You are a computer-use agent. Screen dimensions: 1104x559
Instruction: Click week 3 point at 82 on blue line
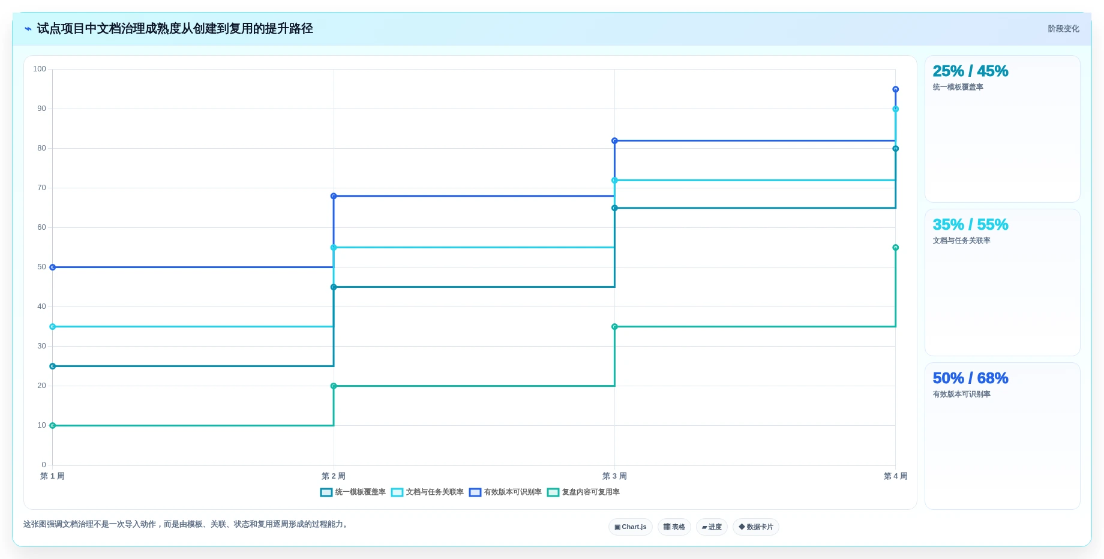coord(614,140)
